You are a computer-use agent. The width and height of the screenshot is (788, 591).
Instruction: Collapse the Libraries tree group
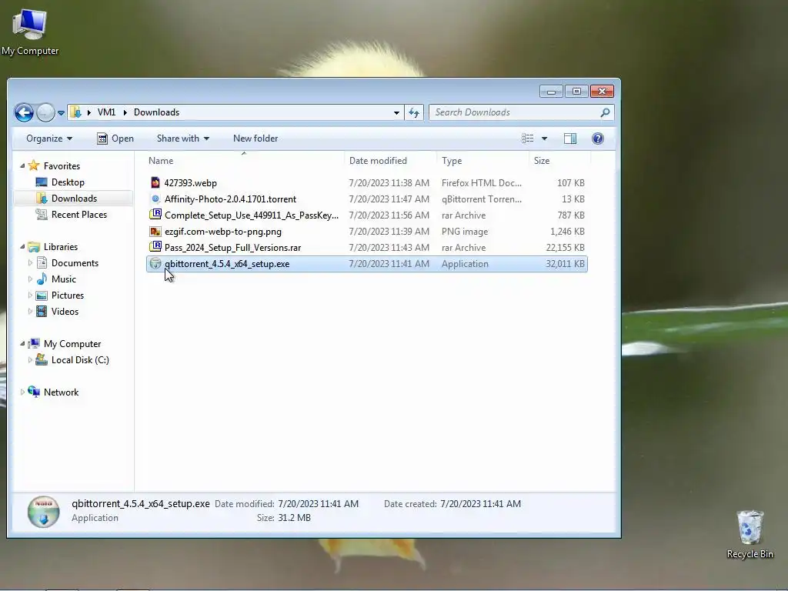click(x=22, y=246)
